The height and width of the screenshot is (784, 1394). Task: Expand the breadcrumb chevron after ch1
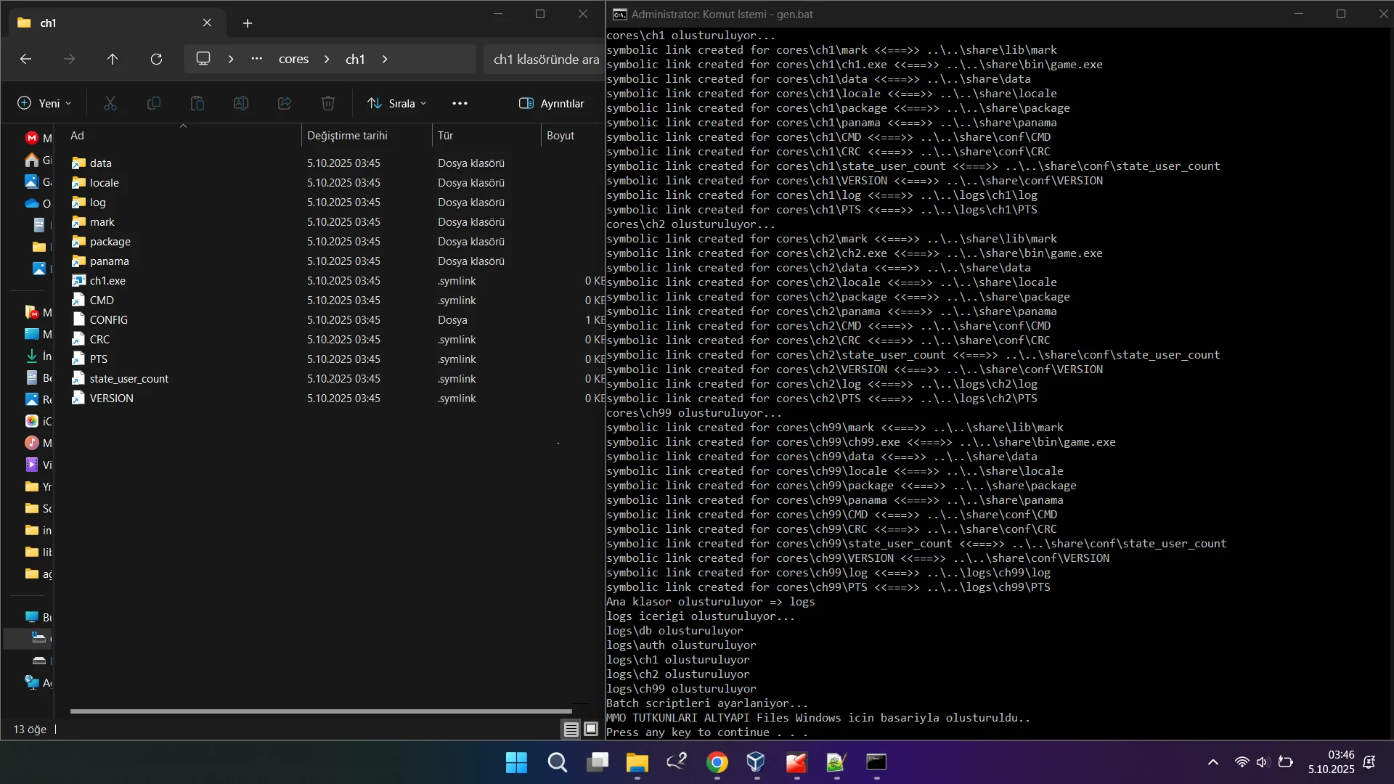point(385,59)
